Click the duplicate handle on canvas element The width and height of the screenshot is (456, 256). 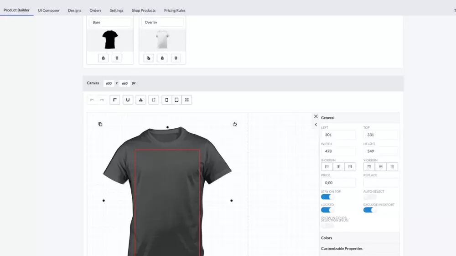pos(100,125)
